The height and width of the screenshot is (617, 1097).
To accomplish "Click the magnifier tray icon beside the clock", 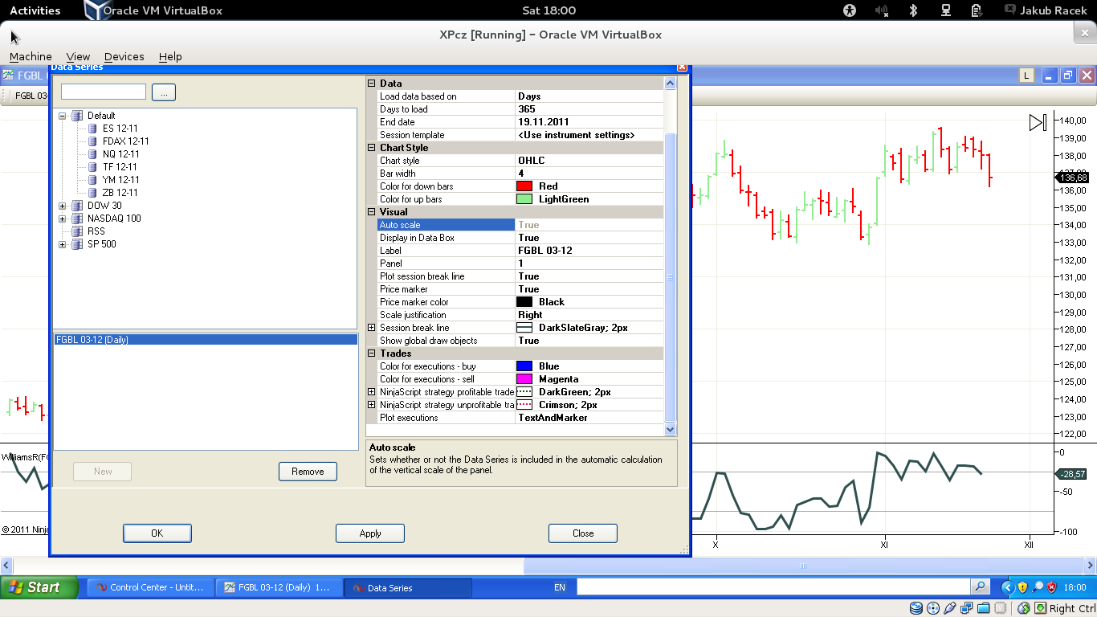I will pyautogui.click(x=1037, y=587).
